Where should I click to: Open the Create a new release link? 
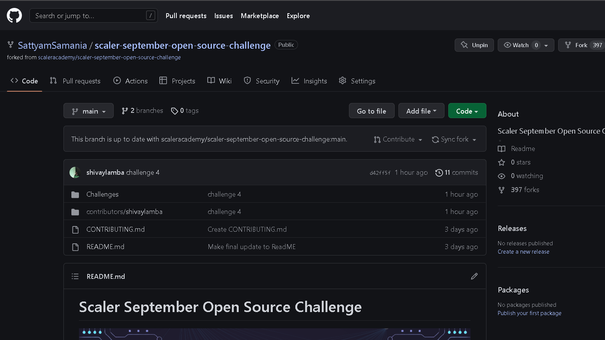pyautogui.click(x=523, y=251)
